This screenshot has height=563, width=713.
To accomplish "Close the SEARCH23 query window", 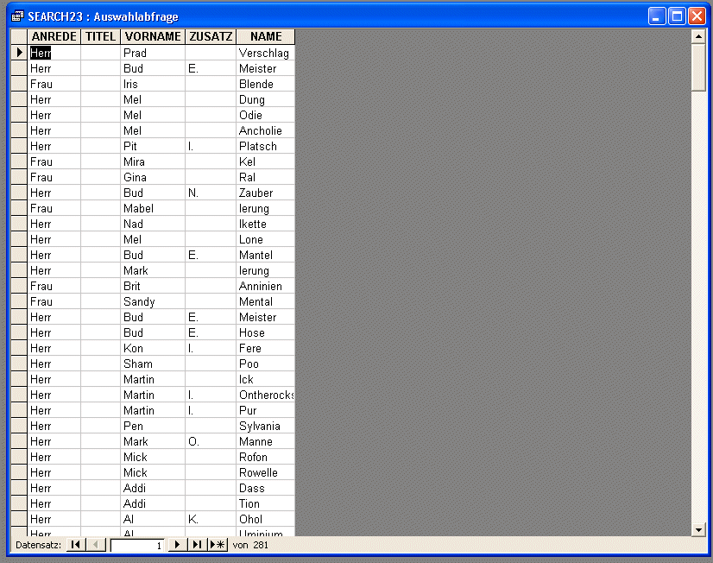I will 697,16.
